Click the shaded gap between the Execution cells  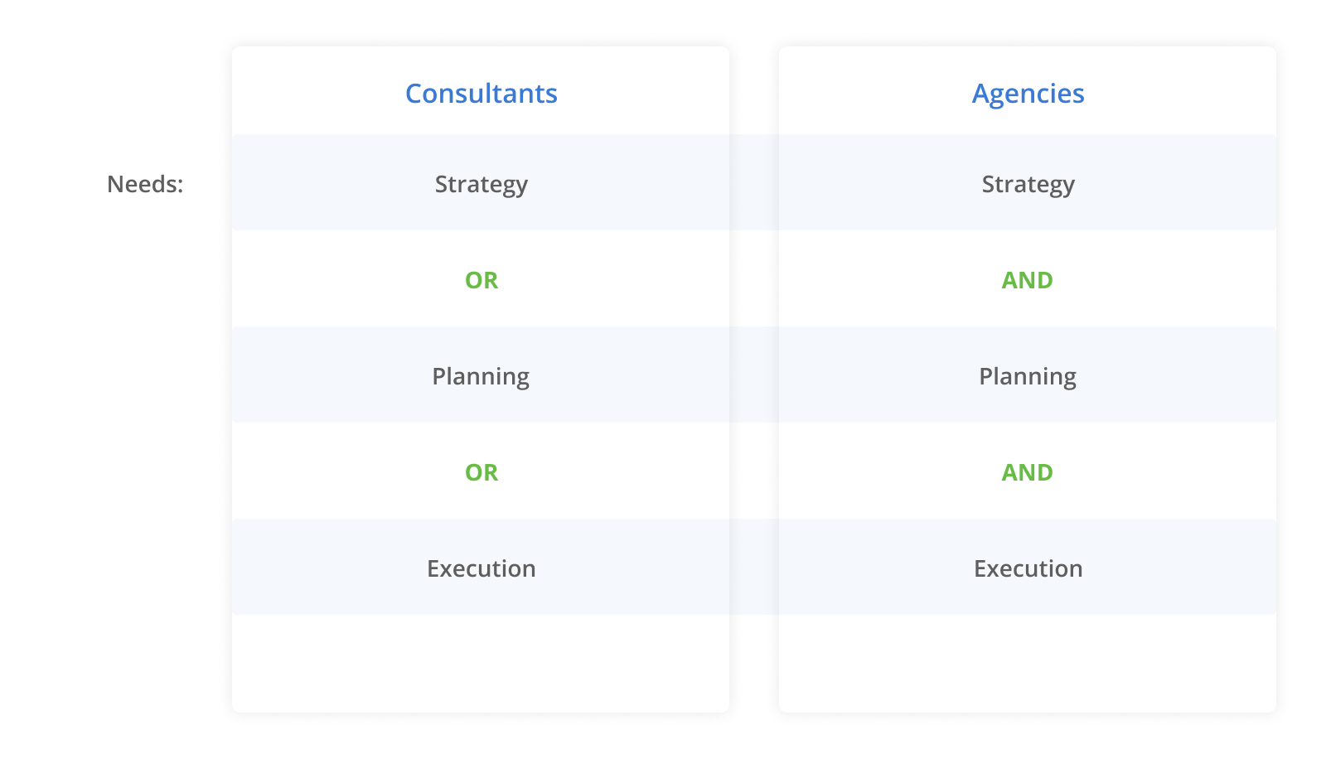point(754,567)
